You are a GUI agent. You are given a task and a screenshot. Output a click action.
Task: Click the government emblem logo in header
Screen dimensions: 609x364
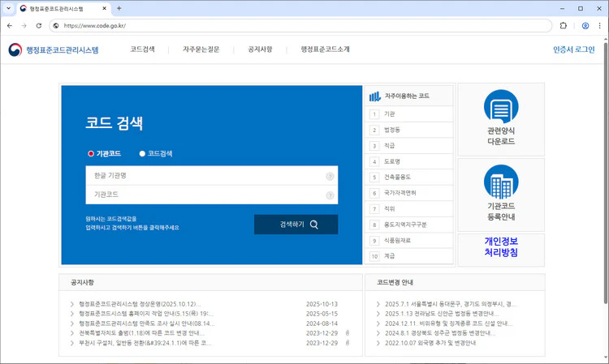pyautogui.click(x=15, y=50)
